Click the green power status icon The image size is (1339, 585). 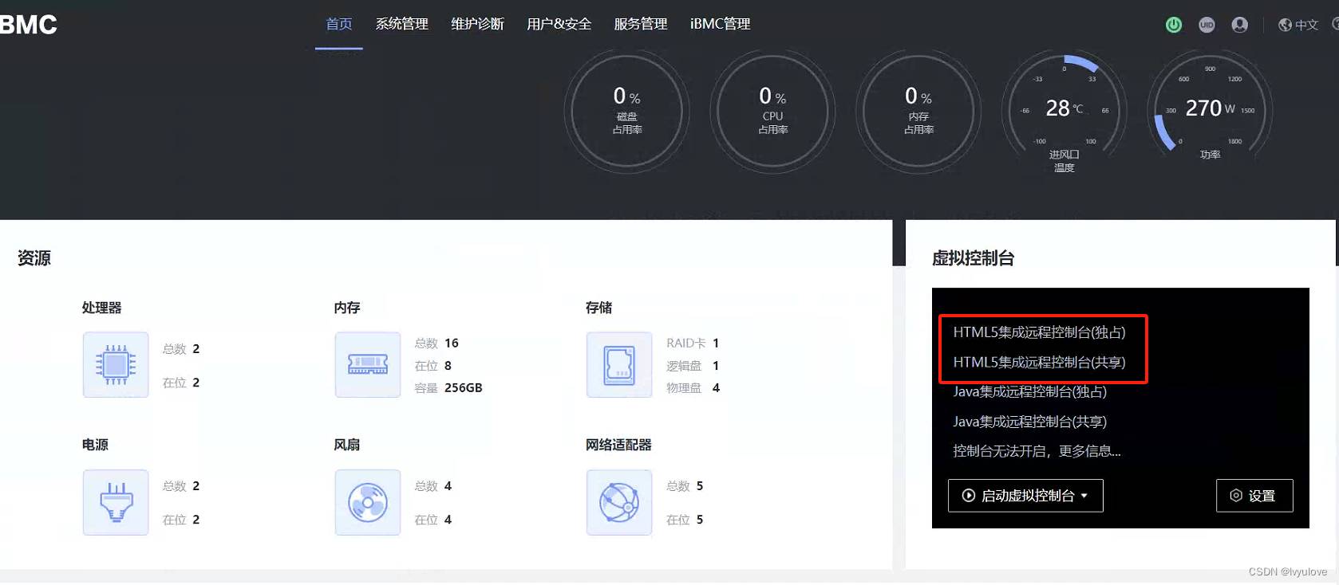tap(1173, 25)
